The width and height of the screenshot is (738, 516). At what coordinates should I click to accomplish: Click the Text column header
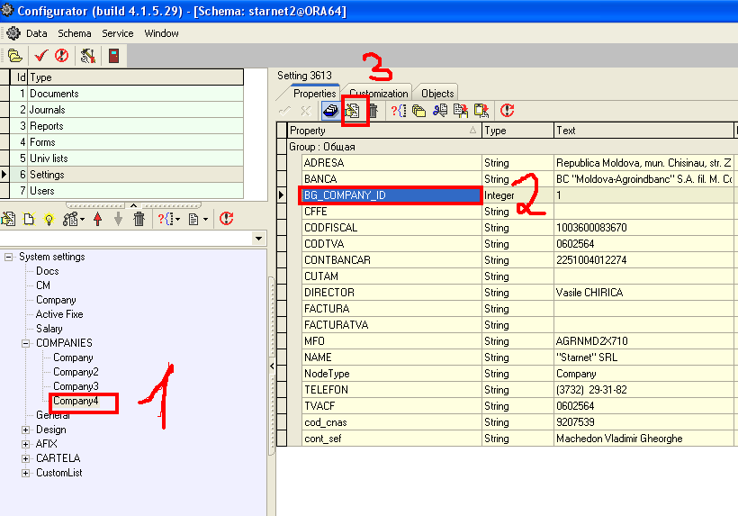(643, 131)
